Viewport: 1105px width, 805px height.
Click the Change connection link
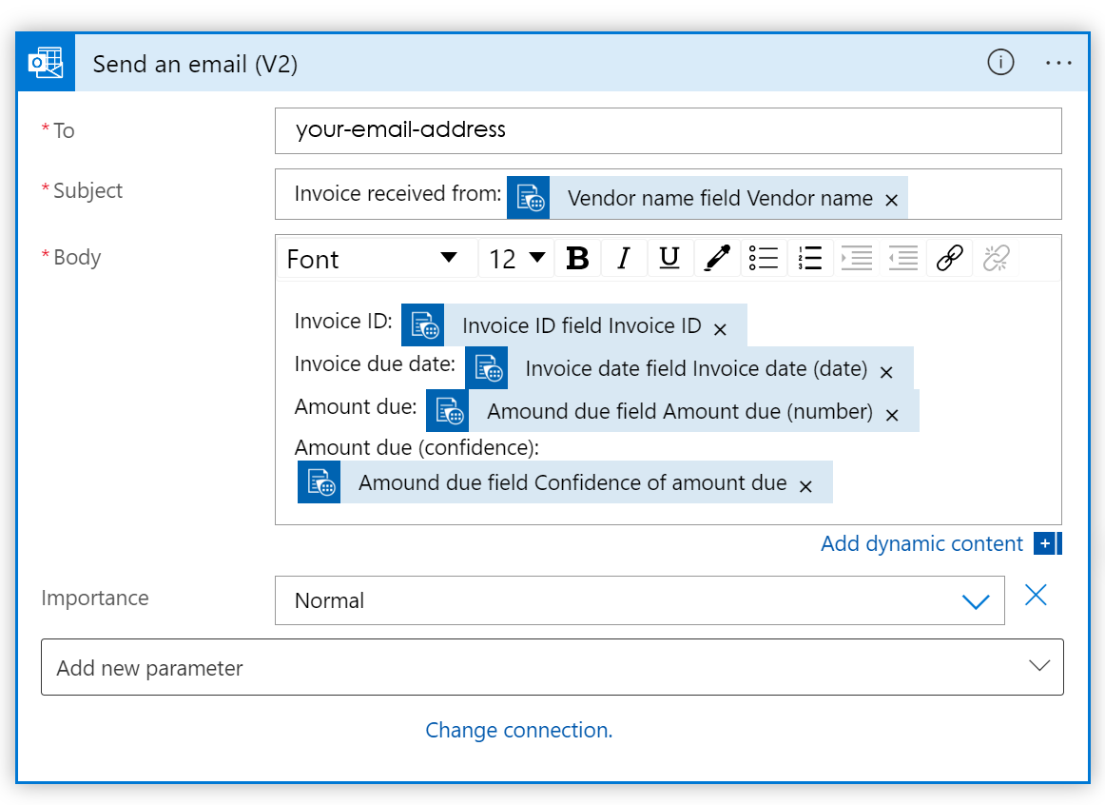(519, 730)
